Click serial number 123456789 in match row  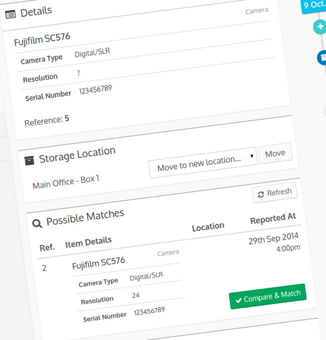click(x=149, y=311)
